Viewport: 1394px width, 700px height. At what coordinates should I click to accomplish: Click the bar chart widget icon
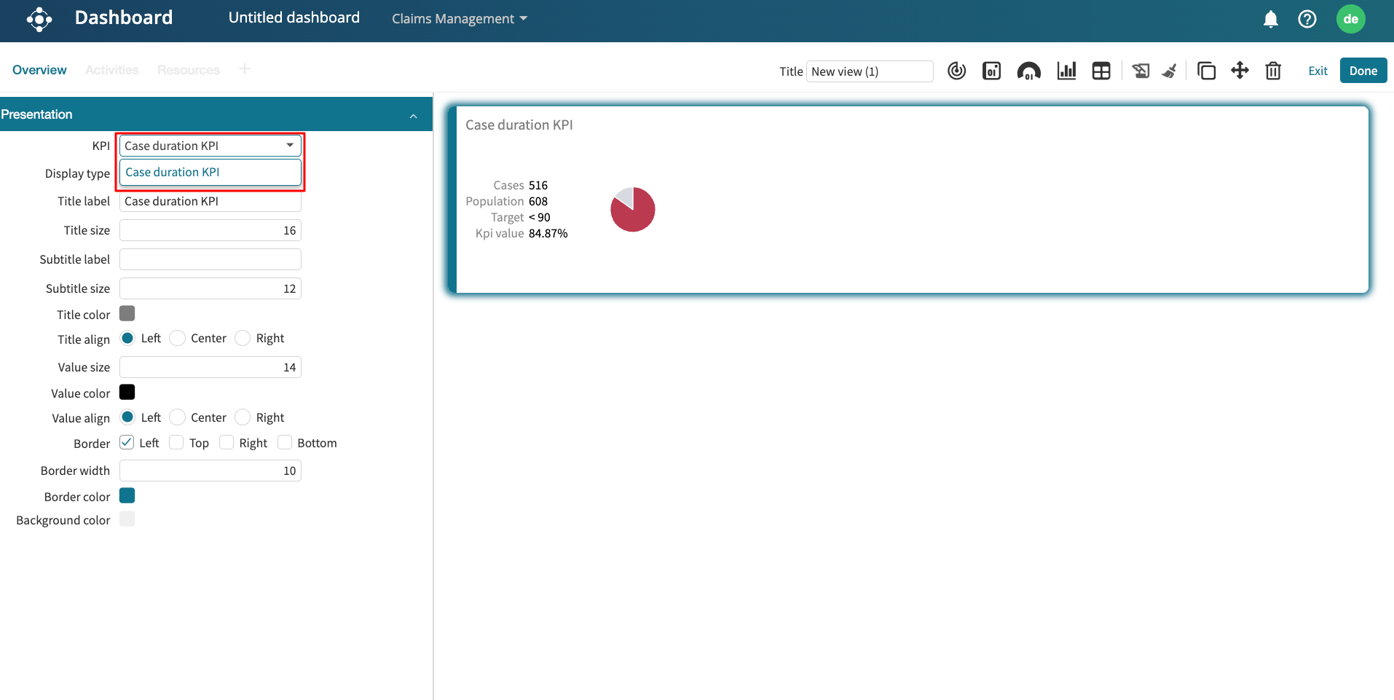(1066, 71)
